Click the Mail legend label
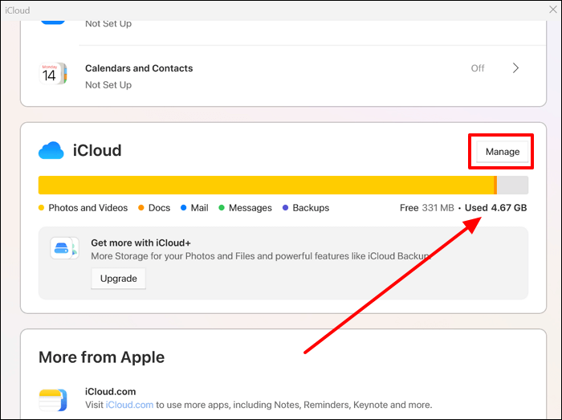The height and width of the screenshot is (420, 562). click(199, 208)
